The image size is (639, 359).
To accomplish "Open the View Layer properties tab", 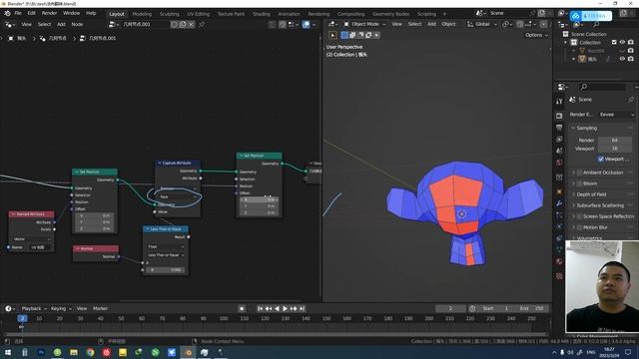I will point(559,140).
